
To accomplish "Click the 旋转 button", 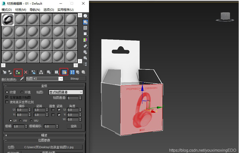I will point(74,126).
